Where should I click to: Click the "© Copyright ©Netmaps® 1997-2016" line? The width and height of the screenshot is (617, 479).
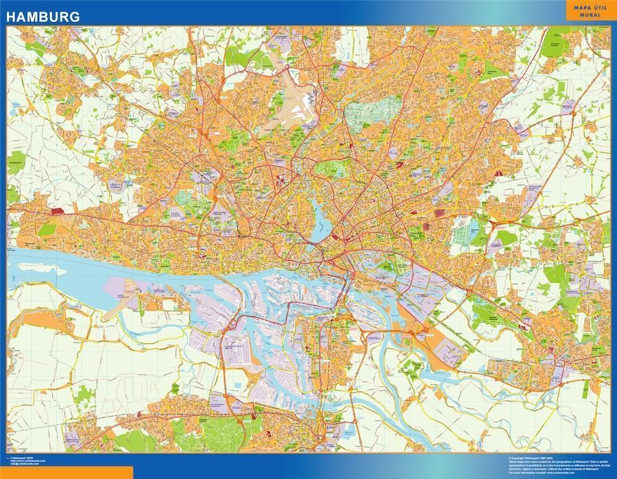point(531,458)
